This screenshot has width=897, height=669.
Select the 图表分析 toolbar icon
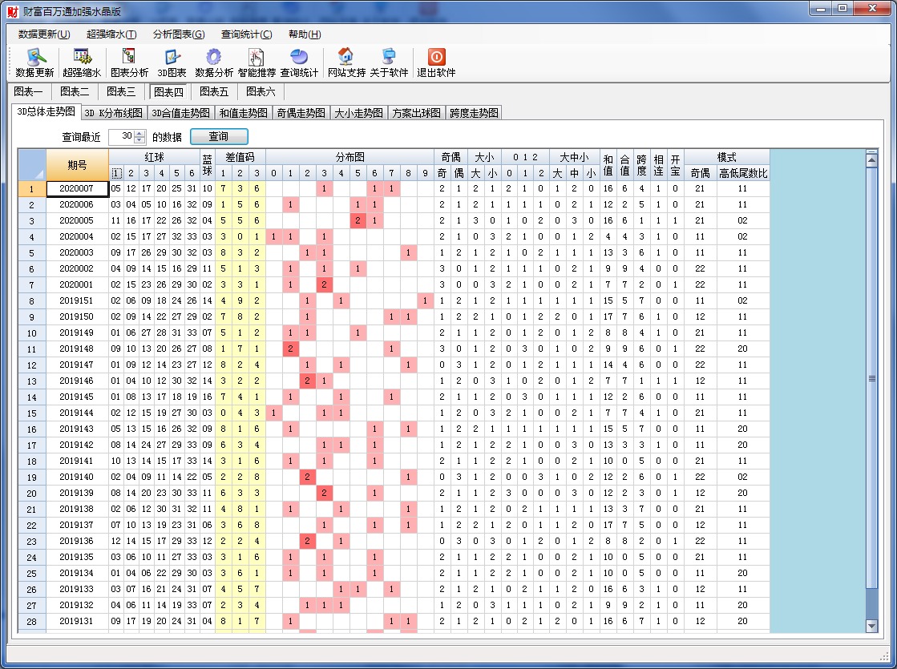pos(129,58)
